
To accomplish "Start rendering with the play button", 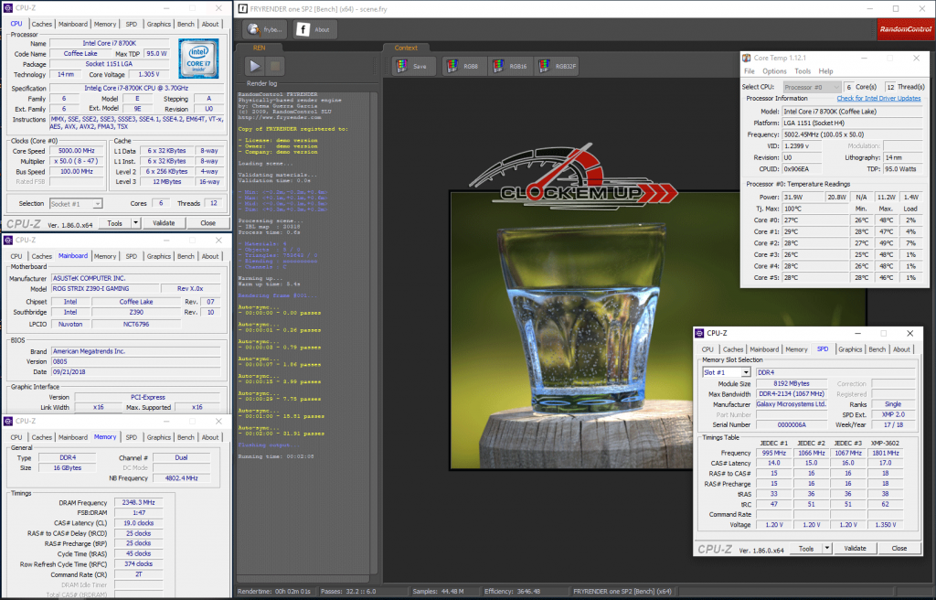I will click(255, 66).
